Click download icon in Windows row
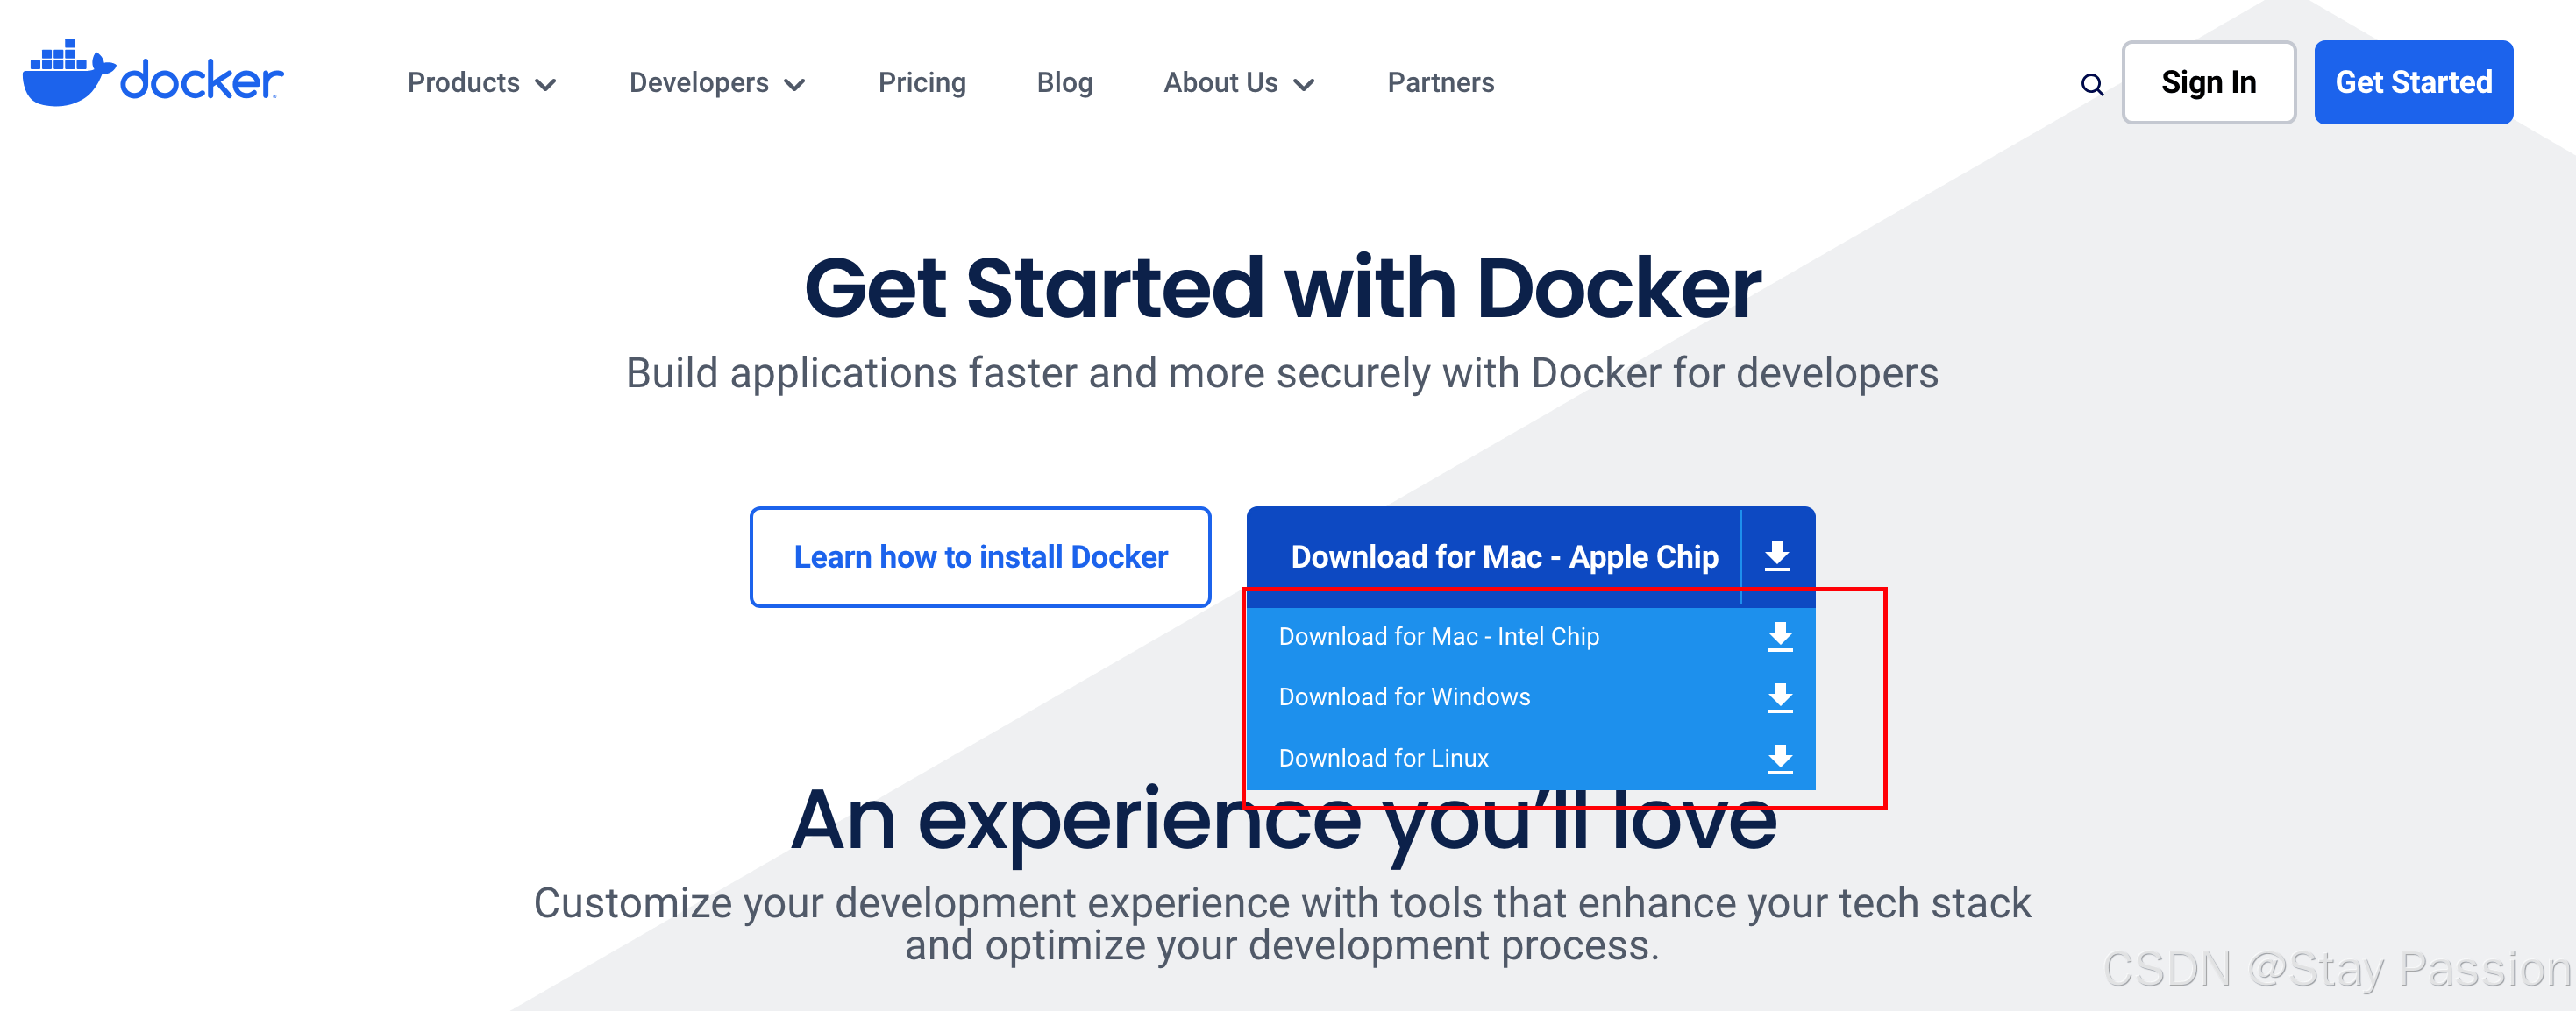The width and height of the screenshot is (2576, 1011). pos(1779,697)
